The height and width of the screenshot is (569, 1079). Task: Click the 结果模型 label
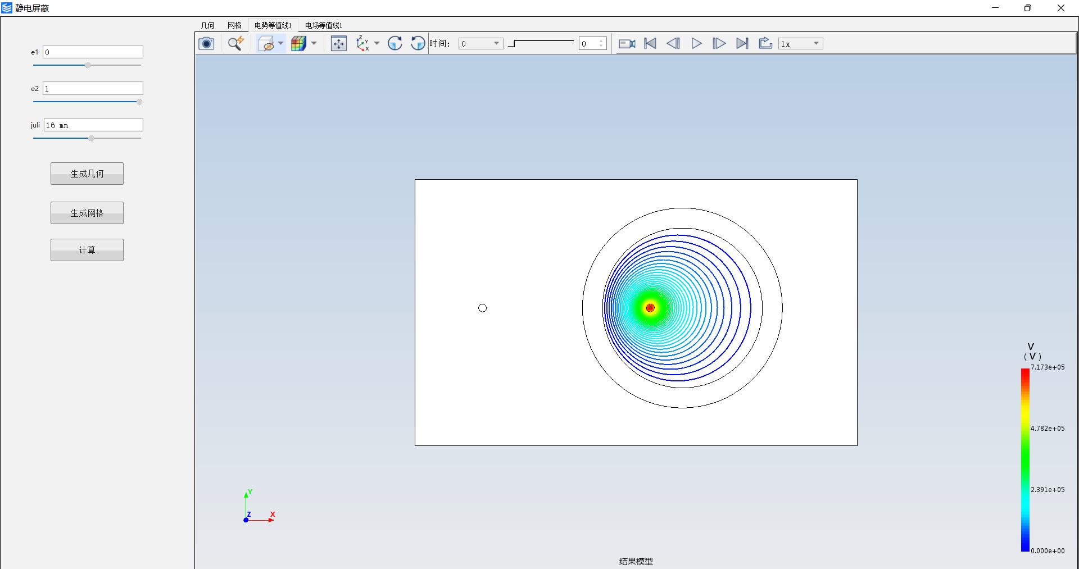click(636, 561)
